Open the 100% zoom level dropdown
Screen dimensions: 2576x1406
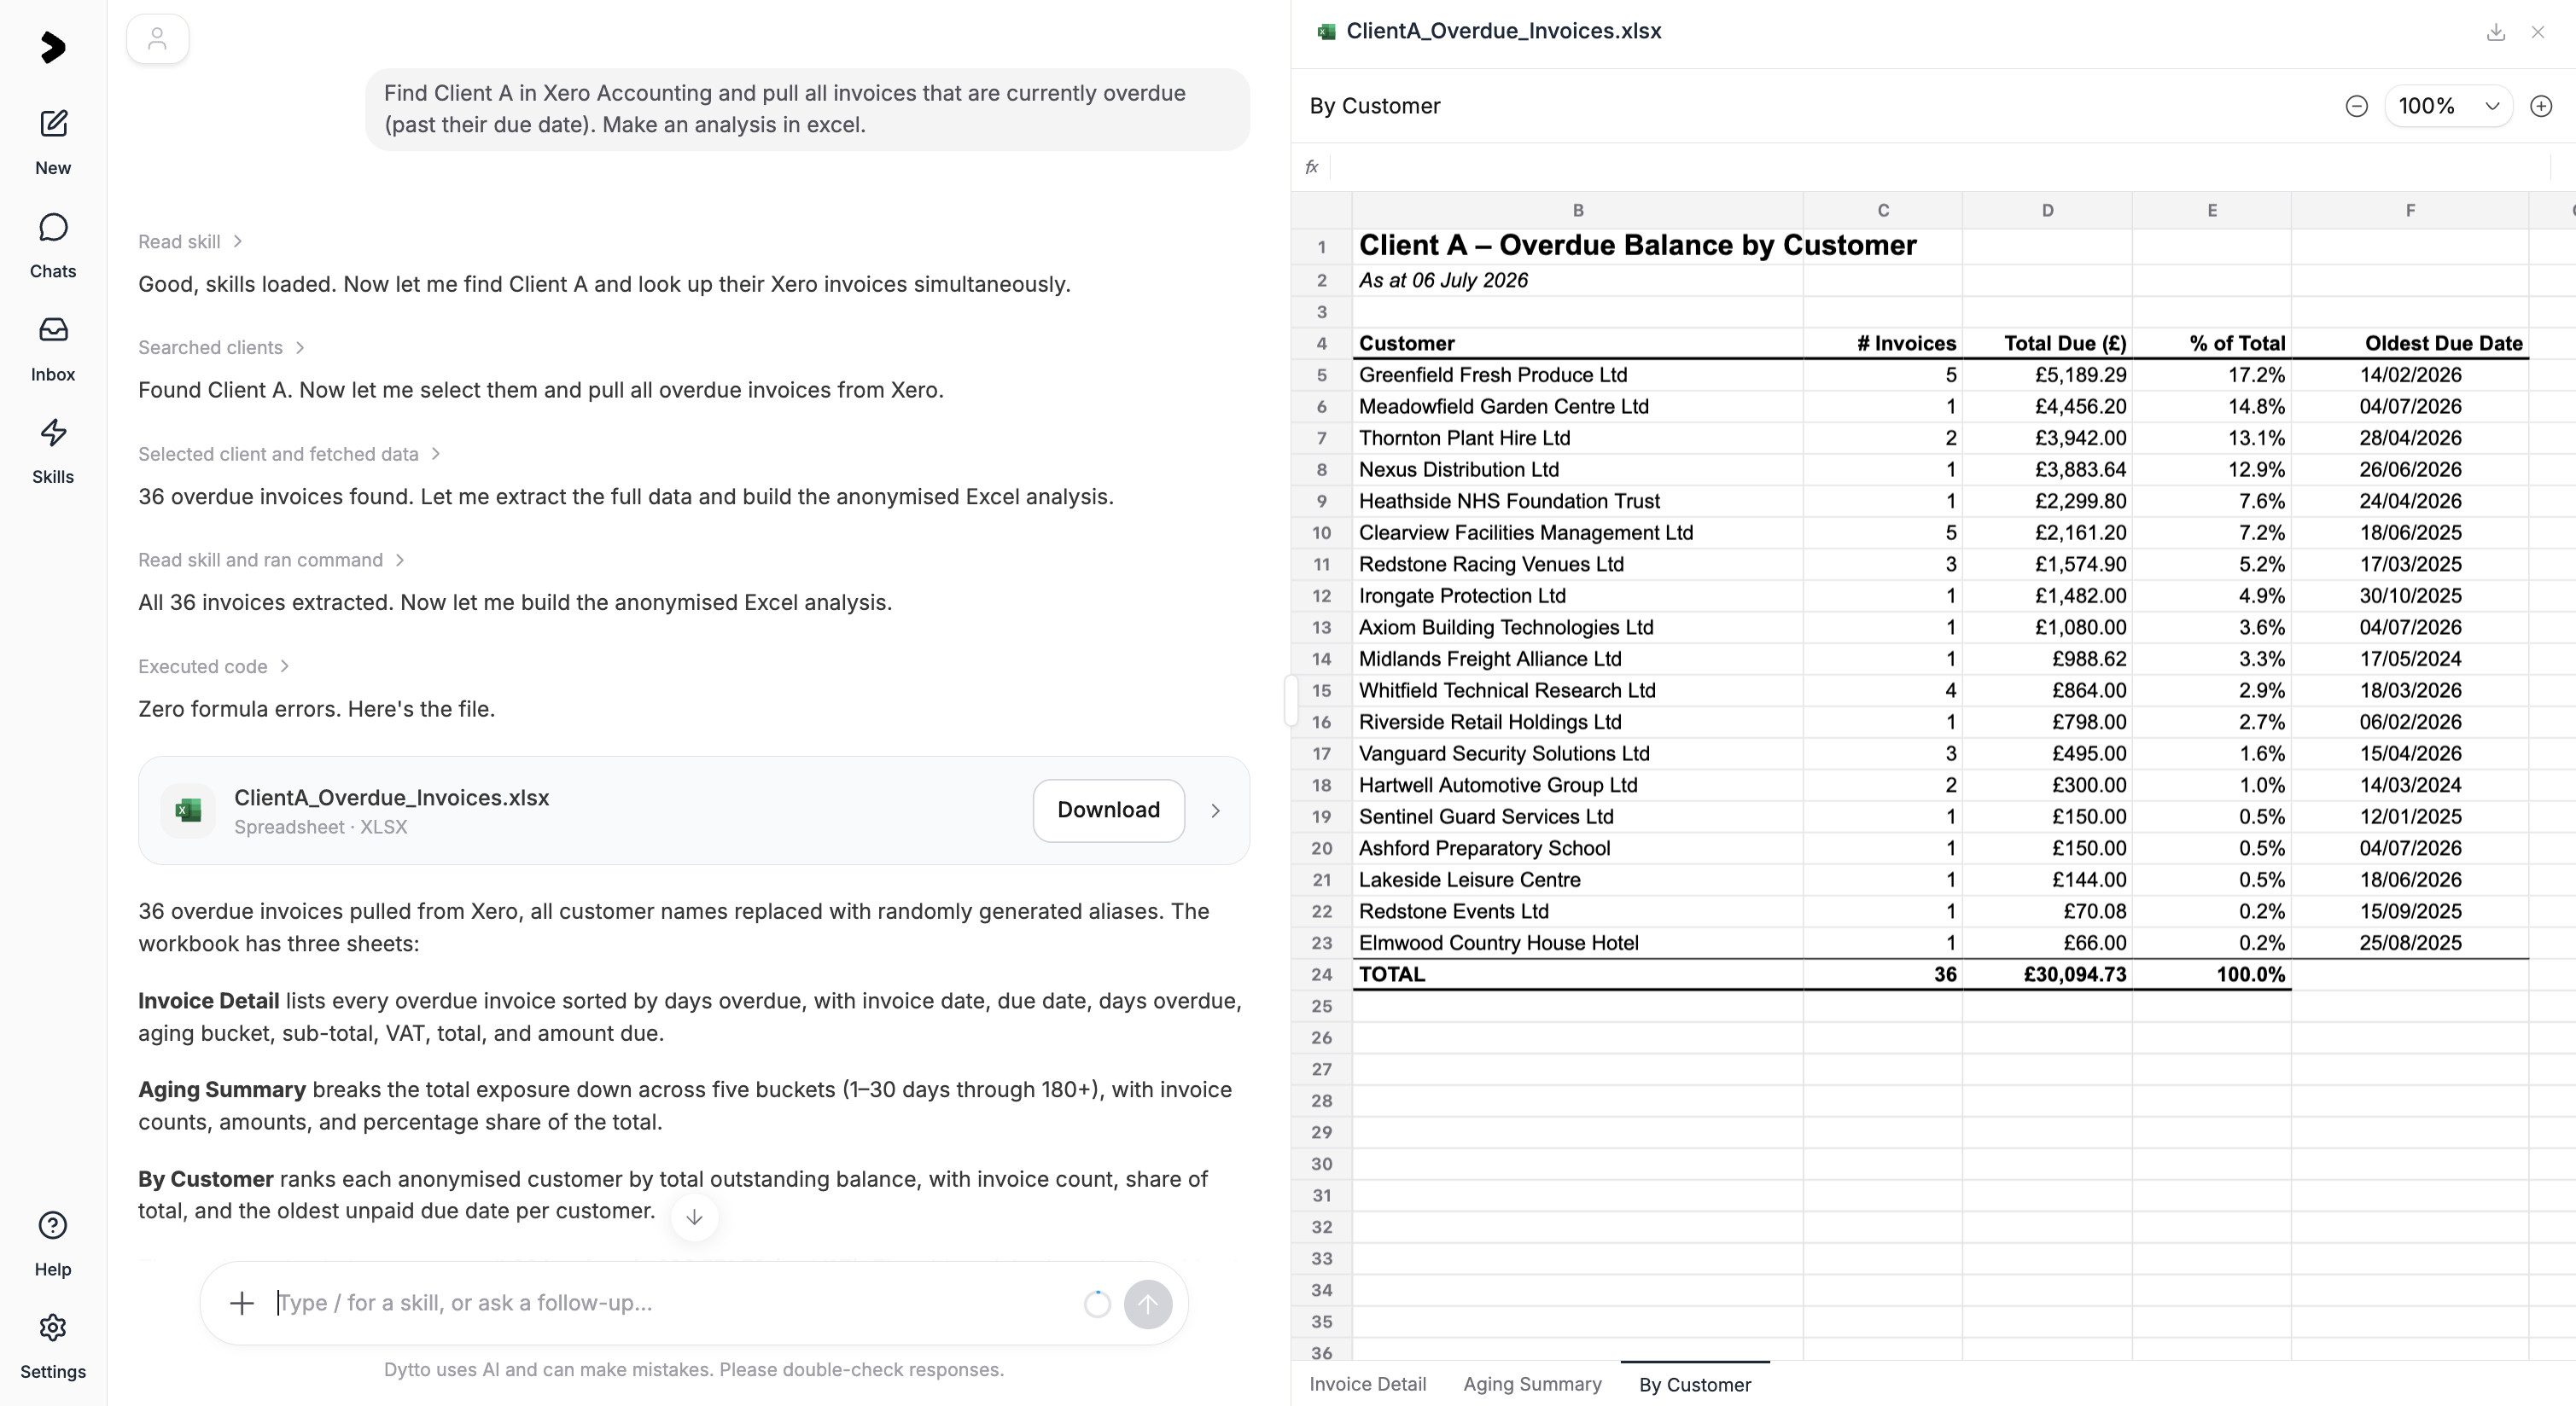(x=2448, y=106)
